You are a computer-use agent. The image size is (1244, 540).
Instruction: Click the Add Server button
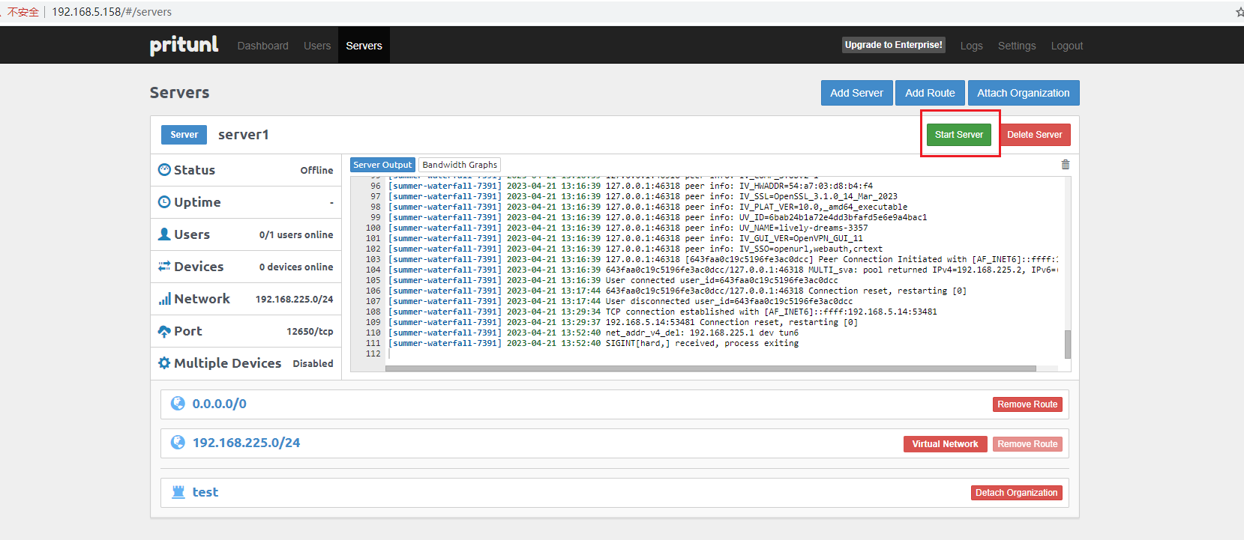click(856, 93)
